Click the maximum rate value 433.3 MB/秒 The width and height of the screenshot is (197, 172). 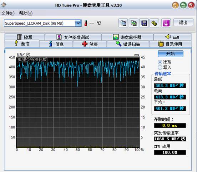point(170,97)
